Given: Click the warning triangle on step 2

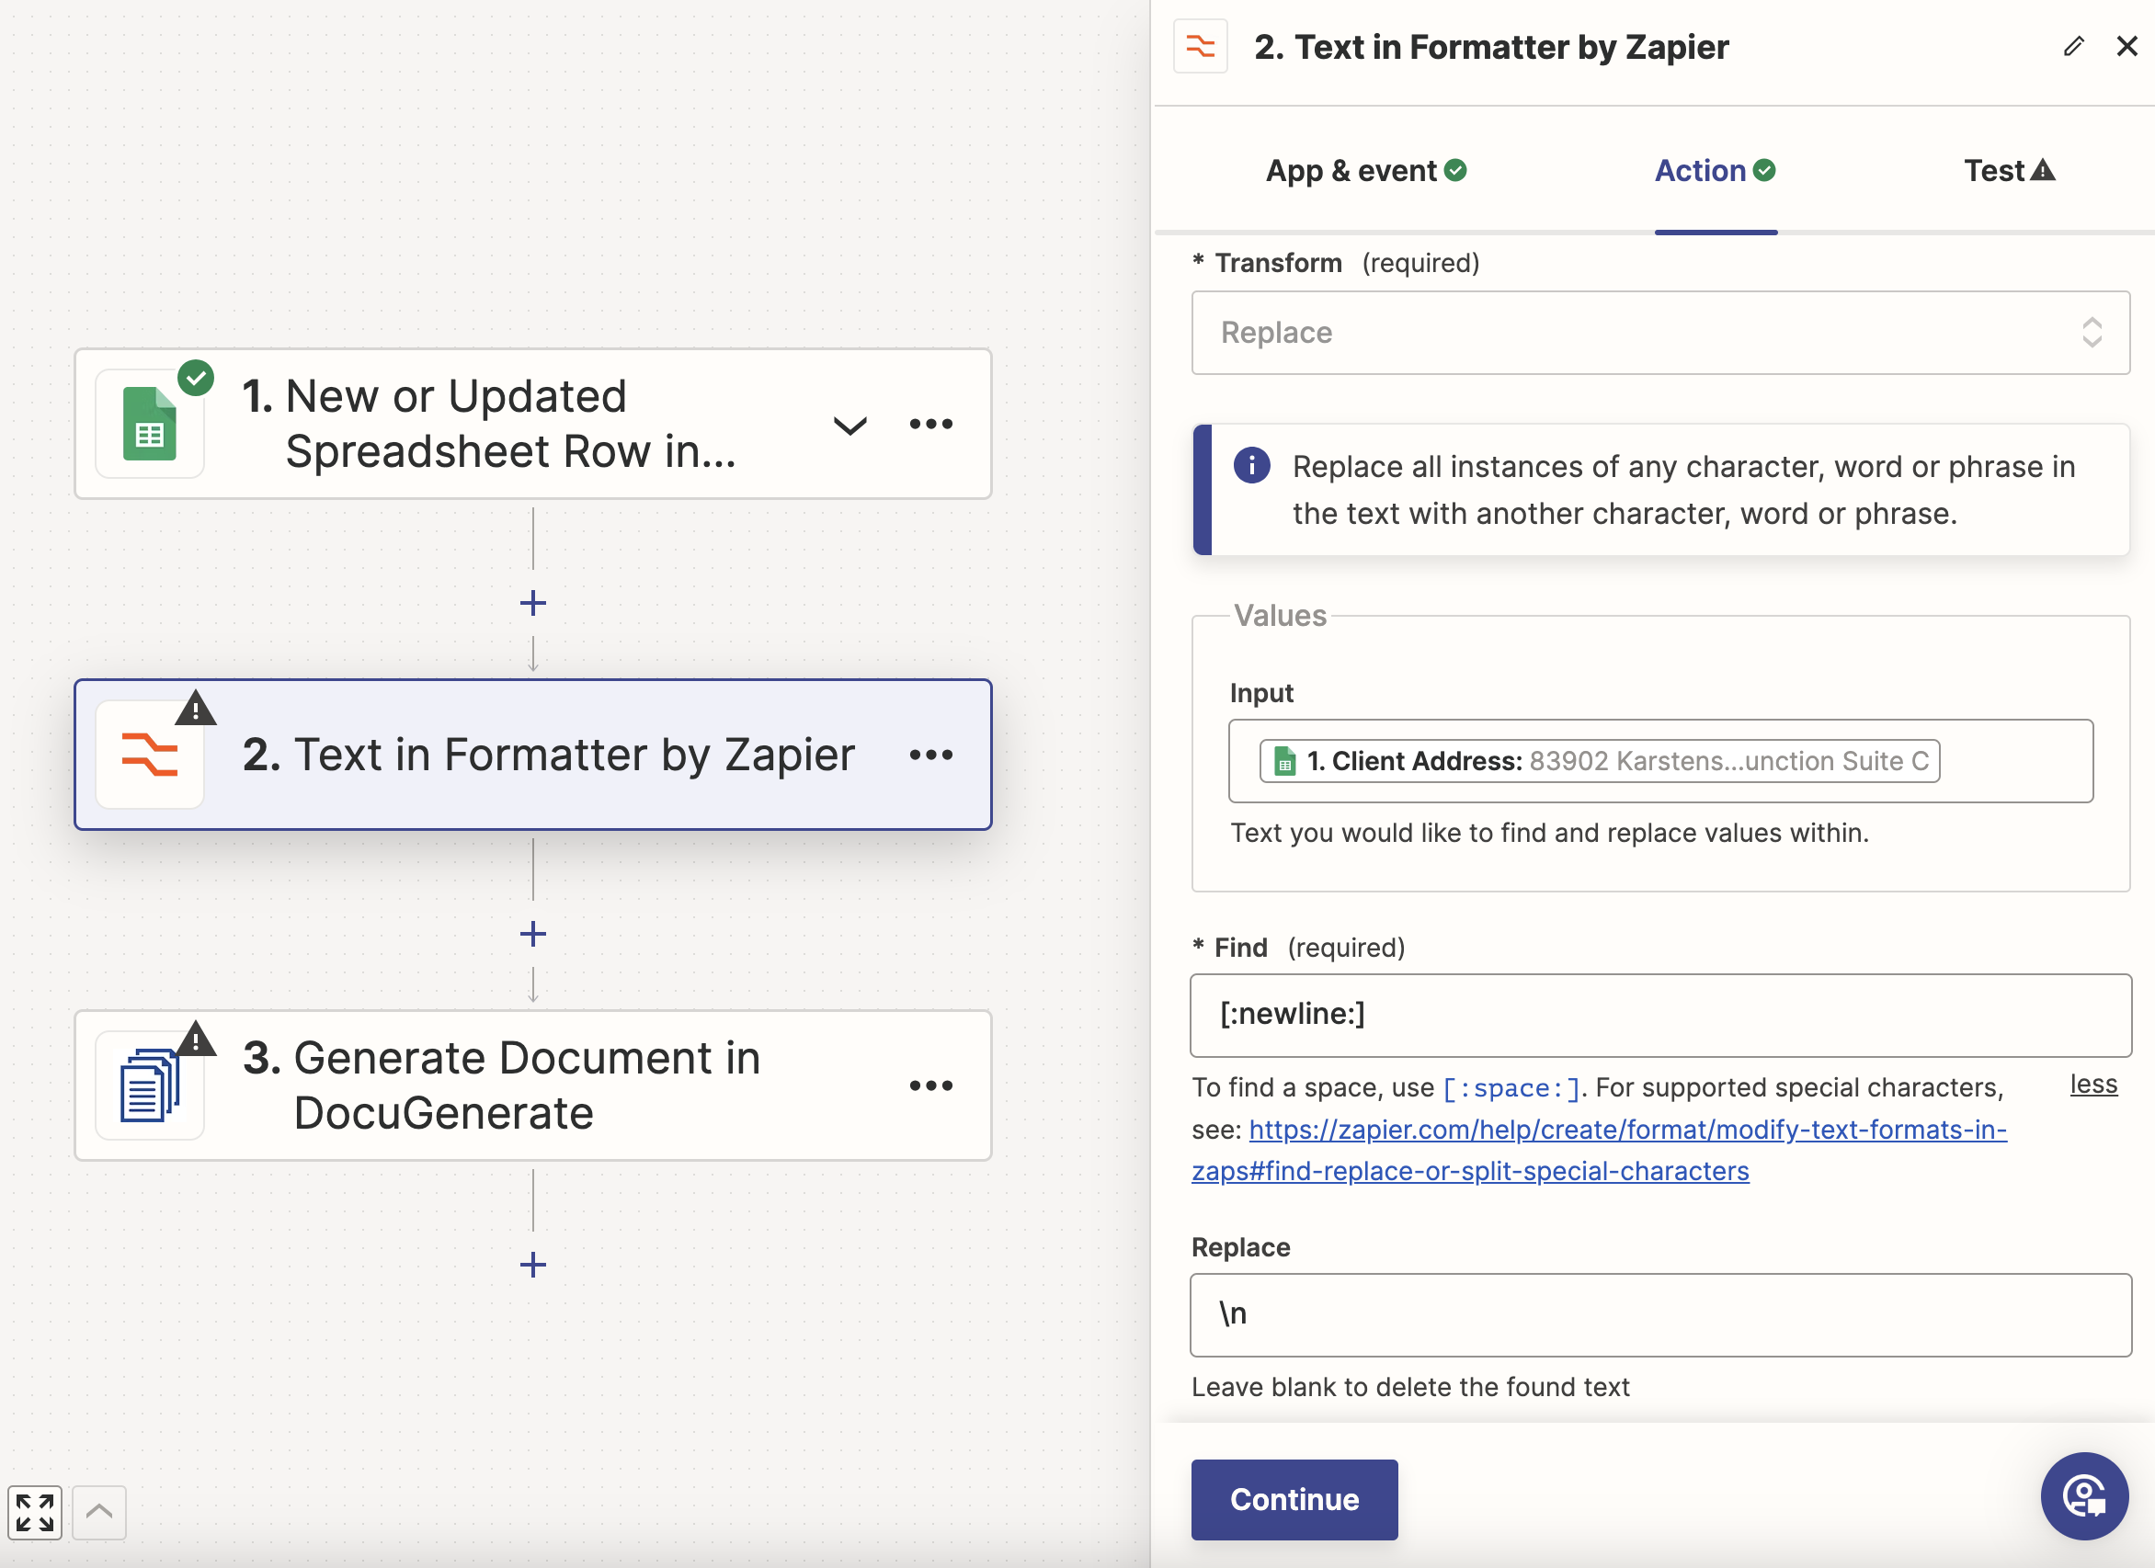Looking at the screenshot, I should [x=196, y=709].
